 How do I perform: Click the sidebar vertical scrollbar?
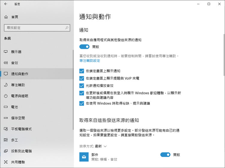pyautogui.click(x=73, y=90)
